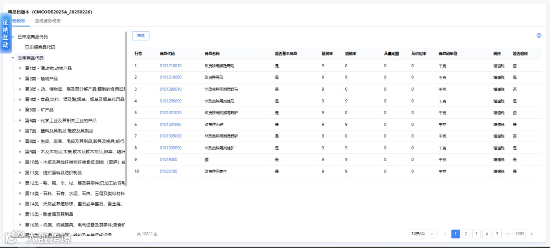Click product name 改良种用马 cell
Image resolution: width=550 pixels, height=248 pixels.
click(214, 77)
